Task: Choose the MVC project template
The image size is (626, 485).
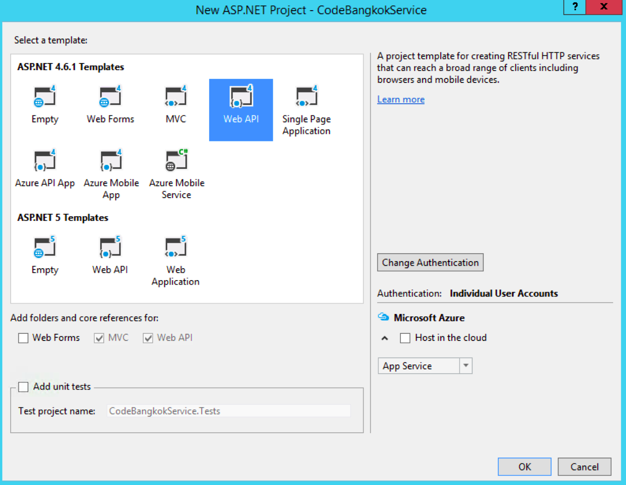Action: (175, 104)
